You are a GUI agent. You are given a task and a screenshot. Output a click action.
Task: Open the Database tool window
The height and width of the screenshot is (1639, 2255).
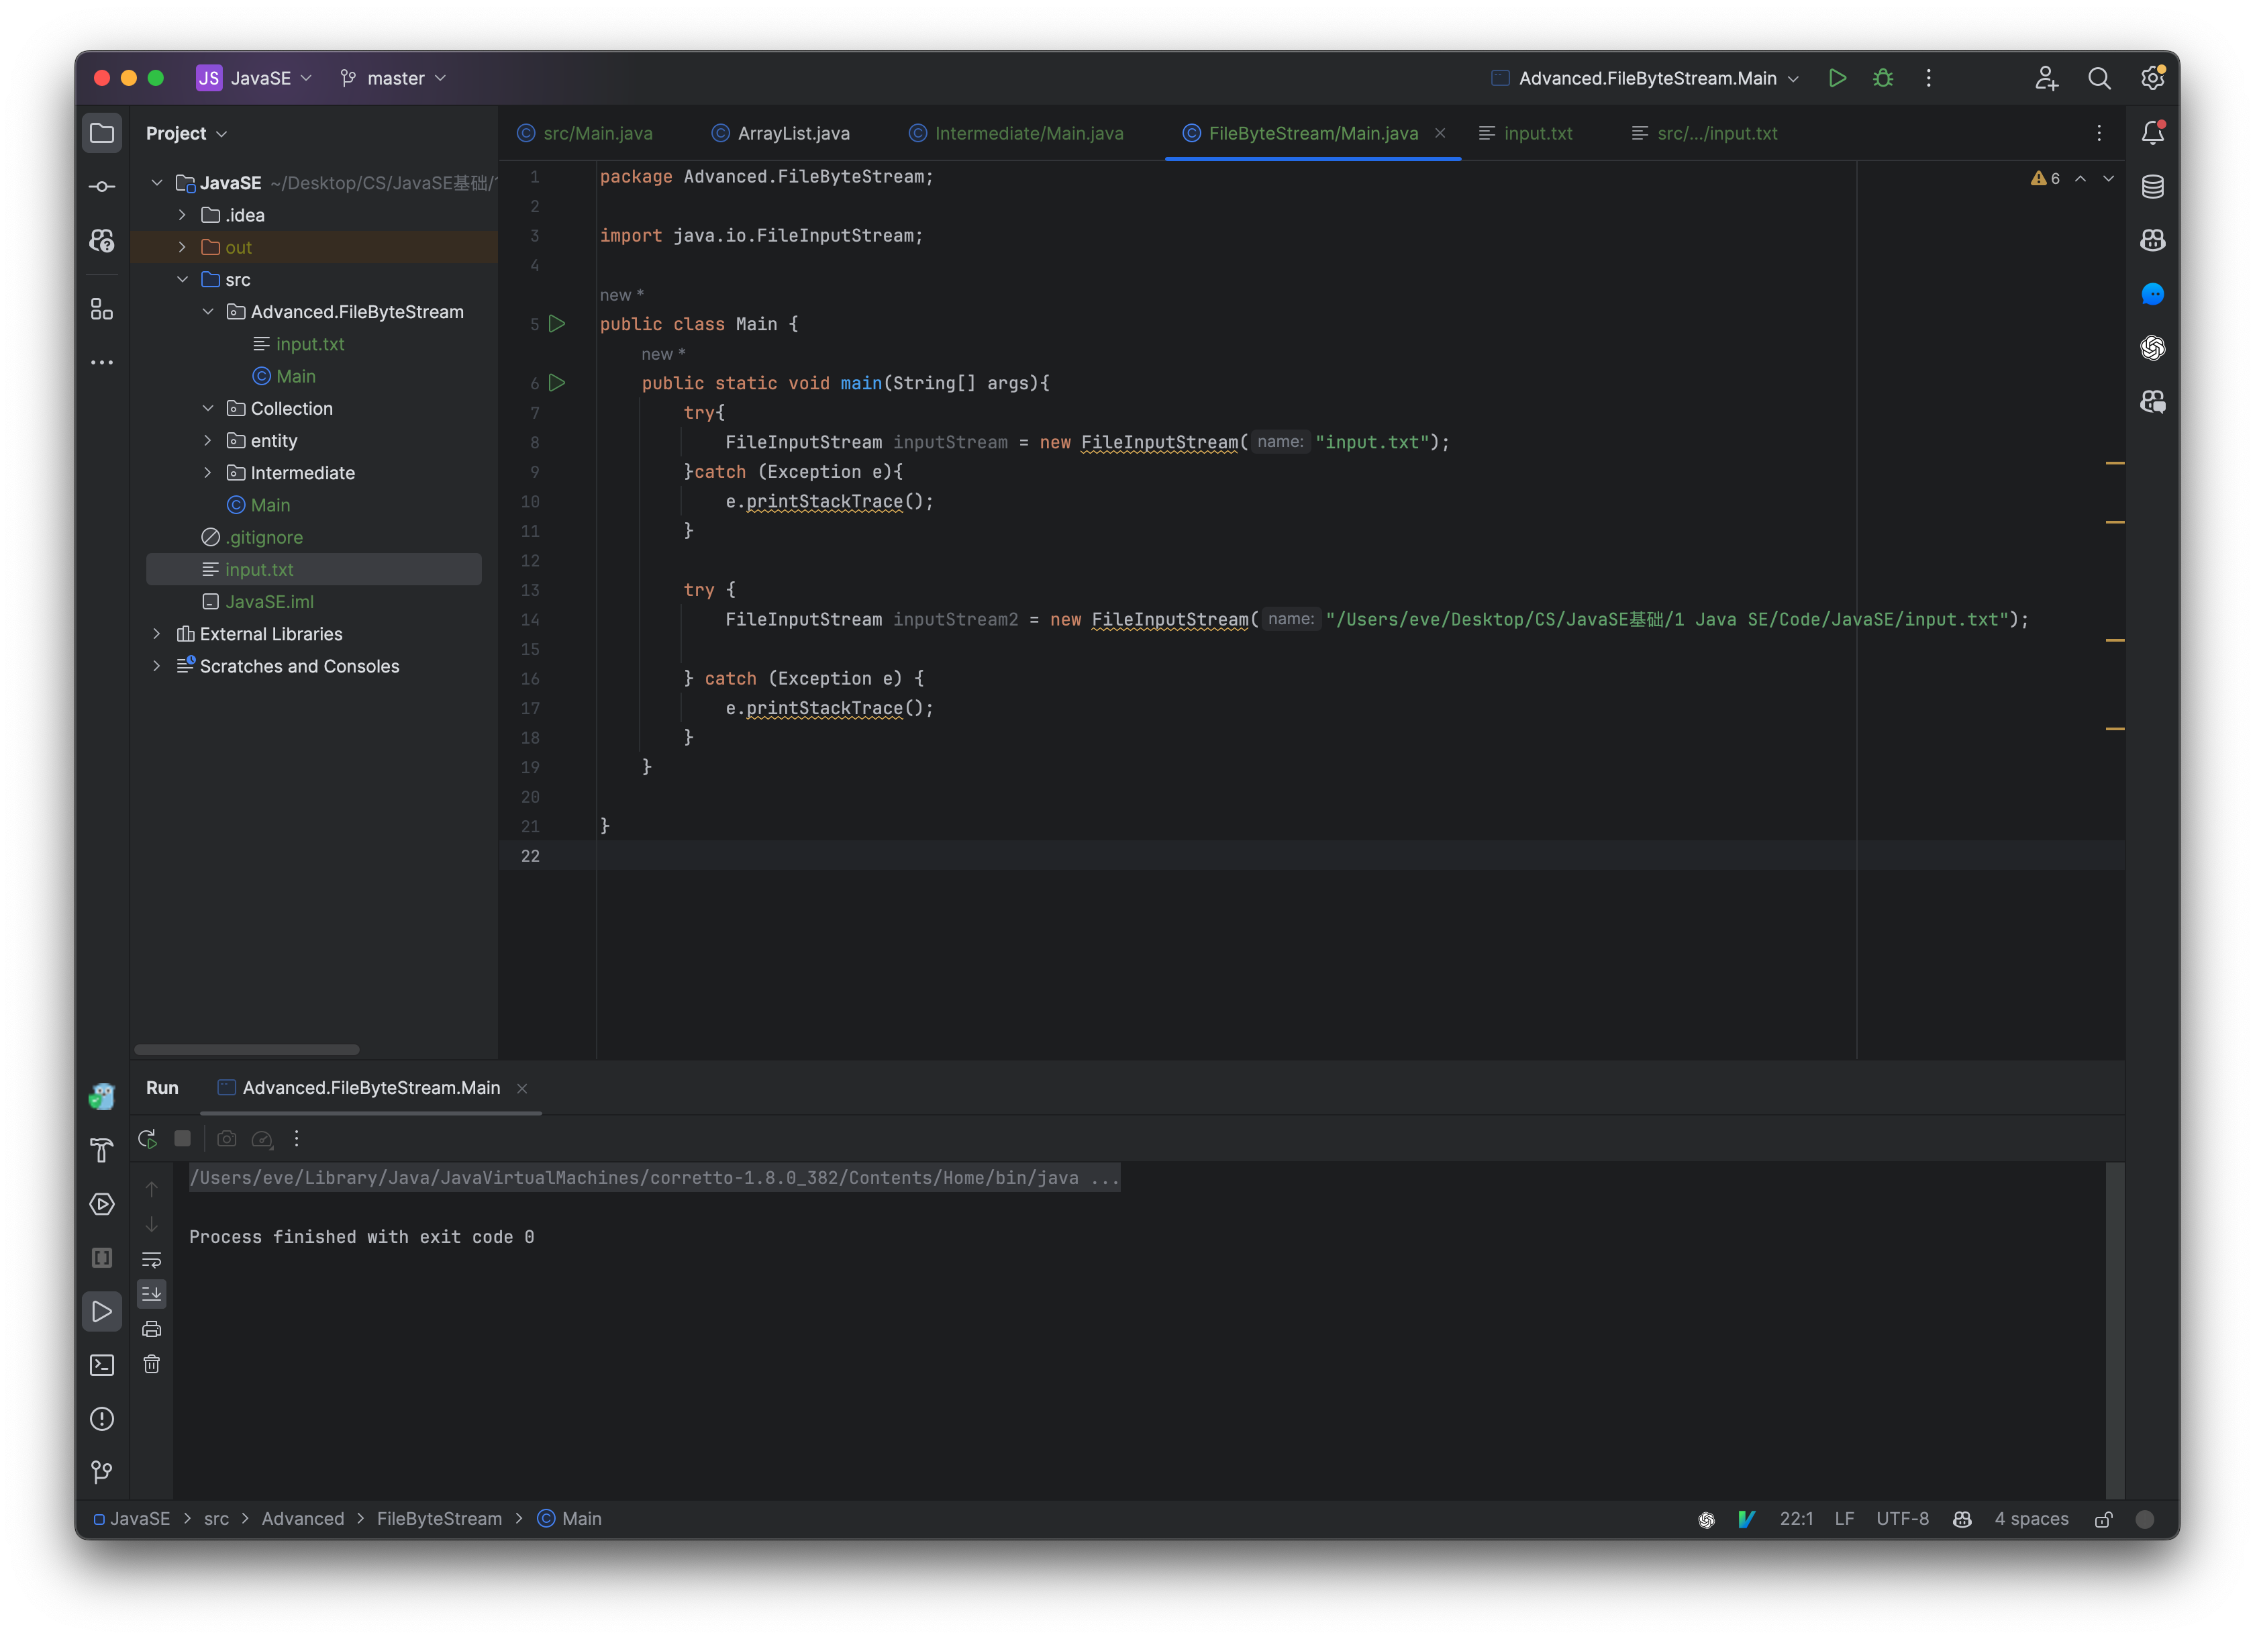pos(2152,186)
